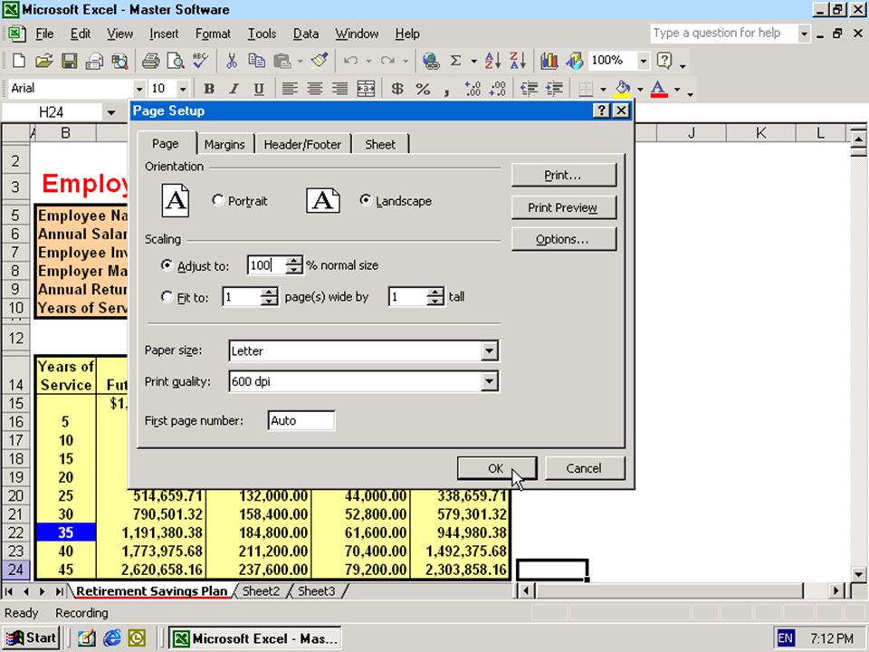Switch to the Margins tab
The height and width of the screenshot is (652, 869).
click(x=224, y=145)
